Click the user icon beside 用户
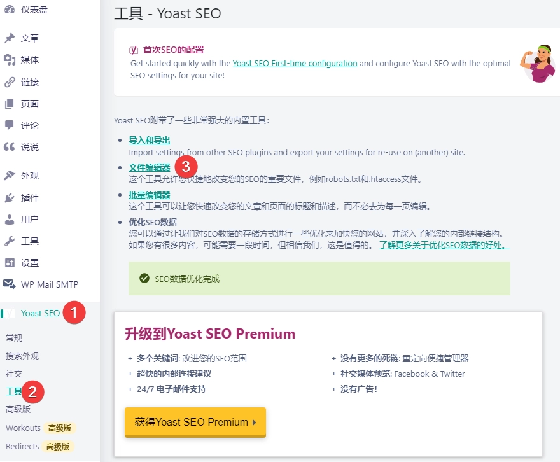560x462 pixels. [10, 219]
